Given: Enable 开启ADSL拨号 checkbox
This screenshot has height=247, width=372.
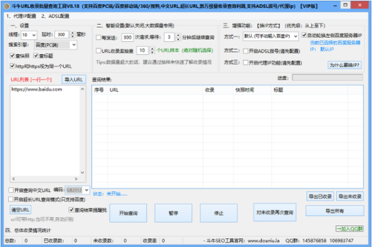Looking at the screenshot, I should click(x=246, y=51).
